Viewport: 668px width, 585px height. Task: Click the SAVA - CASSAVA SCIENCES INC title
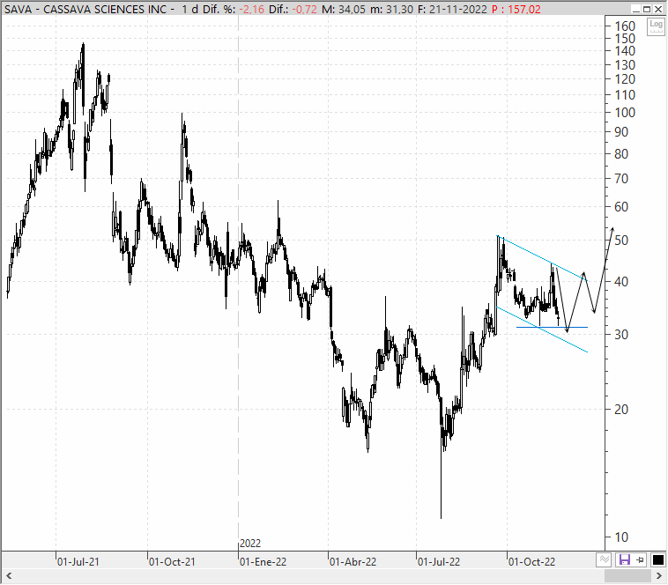85,10
